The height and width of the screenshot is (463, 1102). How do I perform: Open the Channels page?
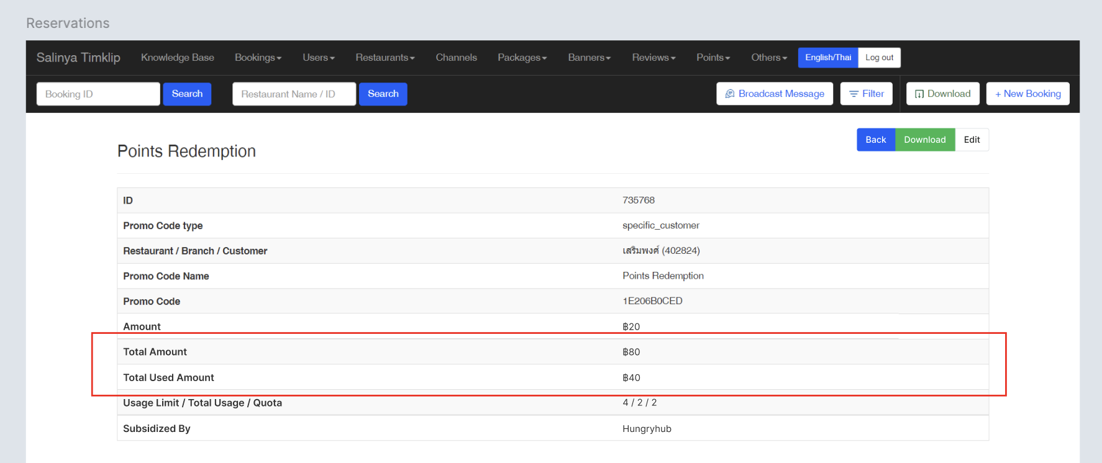456,58
